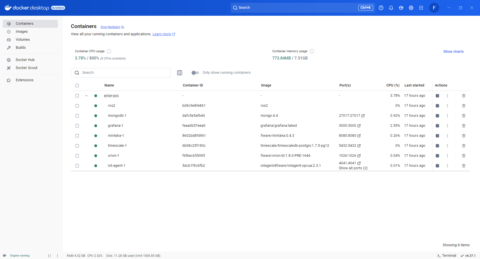480x259 pixels.
Task: Delete the orion-1 container
Action: tap(464, 156)
